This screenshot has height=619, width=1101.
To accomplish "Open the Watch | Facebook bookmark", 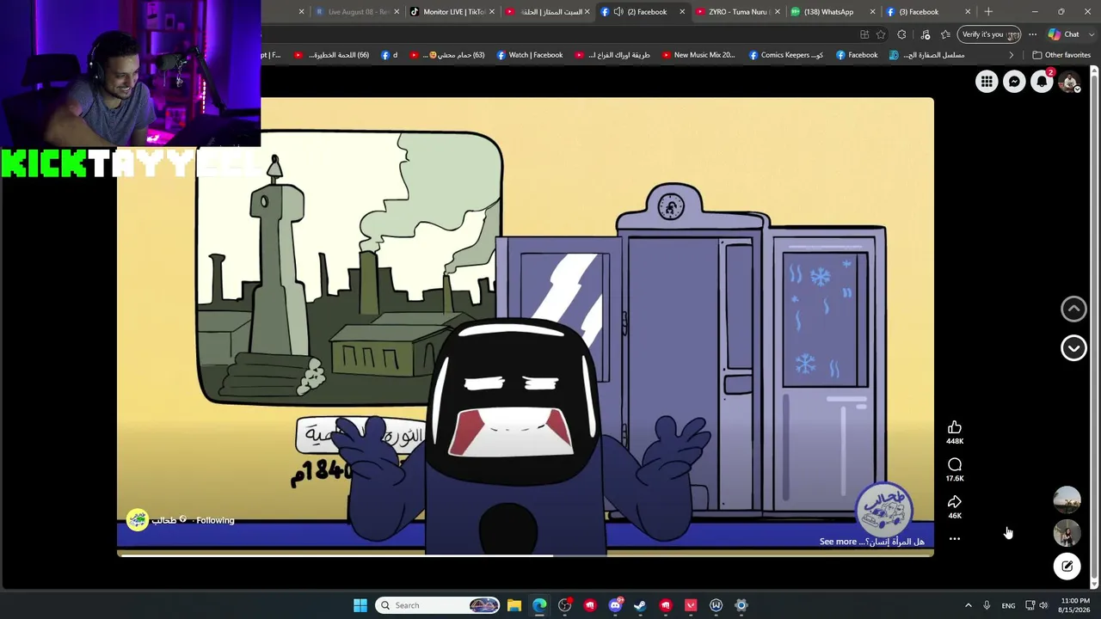I will tap(530, 55).
